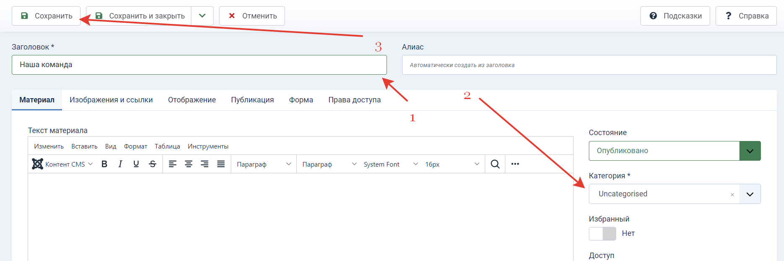Apply italic formatting in editor toolbar

tap(120, 164)
